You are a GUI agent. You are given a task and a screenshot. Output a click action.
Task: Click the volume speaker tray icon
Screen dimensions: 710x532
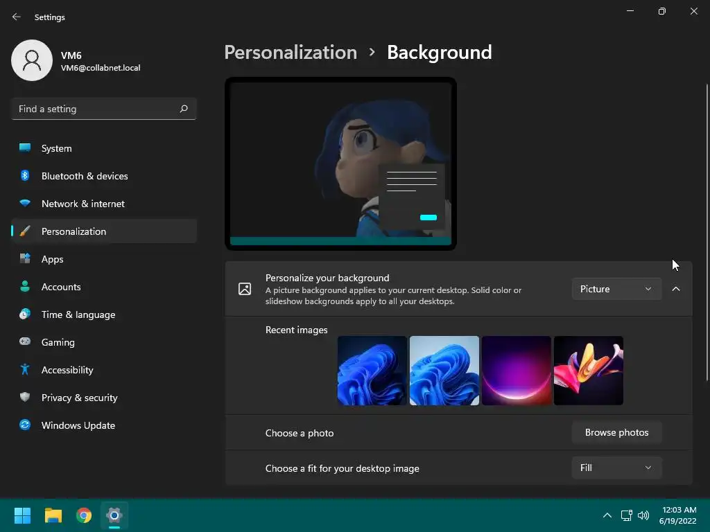tap(643, 515)
